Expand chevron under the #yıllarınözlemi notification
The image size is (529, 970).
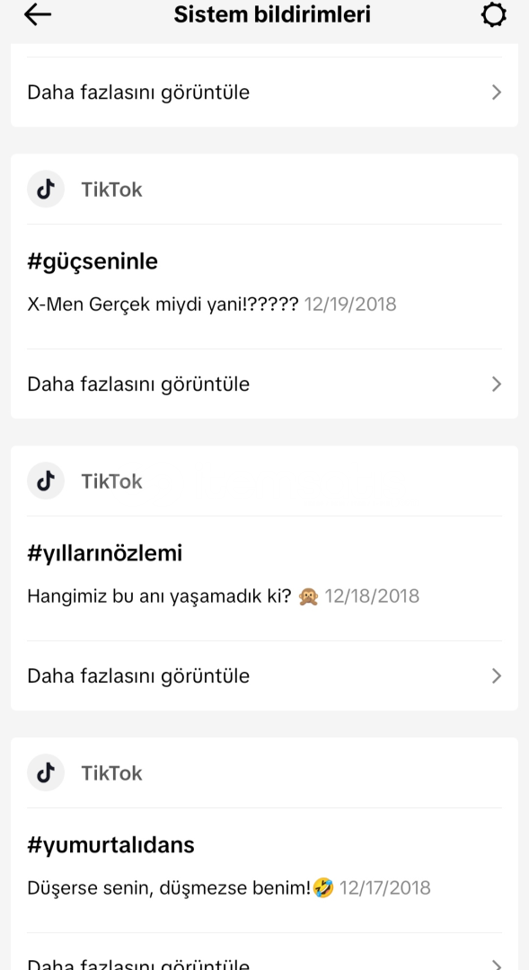pos(496,675)
